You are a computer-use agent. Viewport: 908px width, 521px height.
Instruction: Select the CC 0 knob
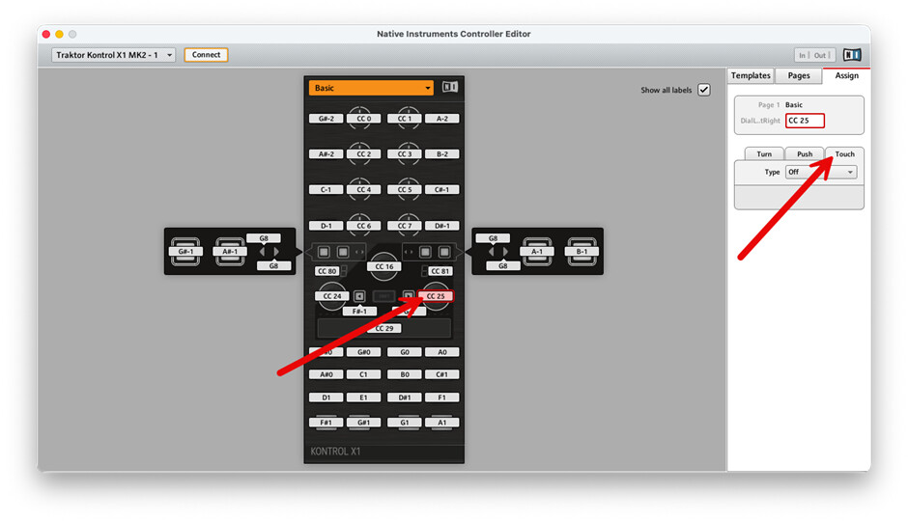pyautogui.click(x=363, y=119)
